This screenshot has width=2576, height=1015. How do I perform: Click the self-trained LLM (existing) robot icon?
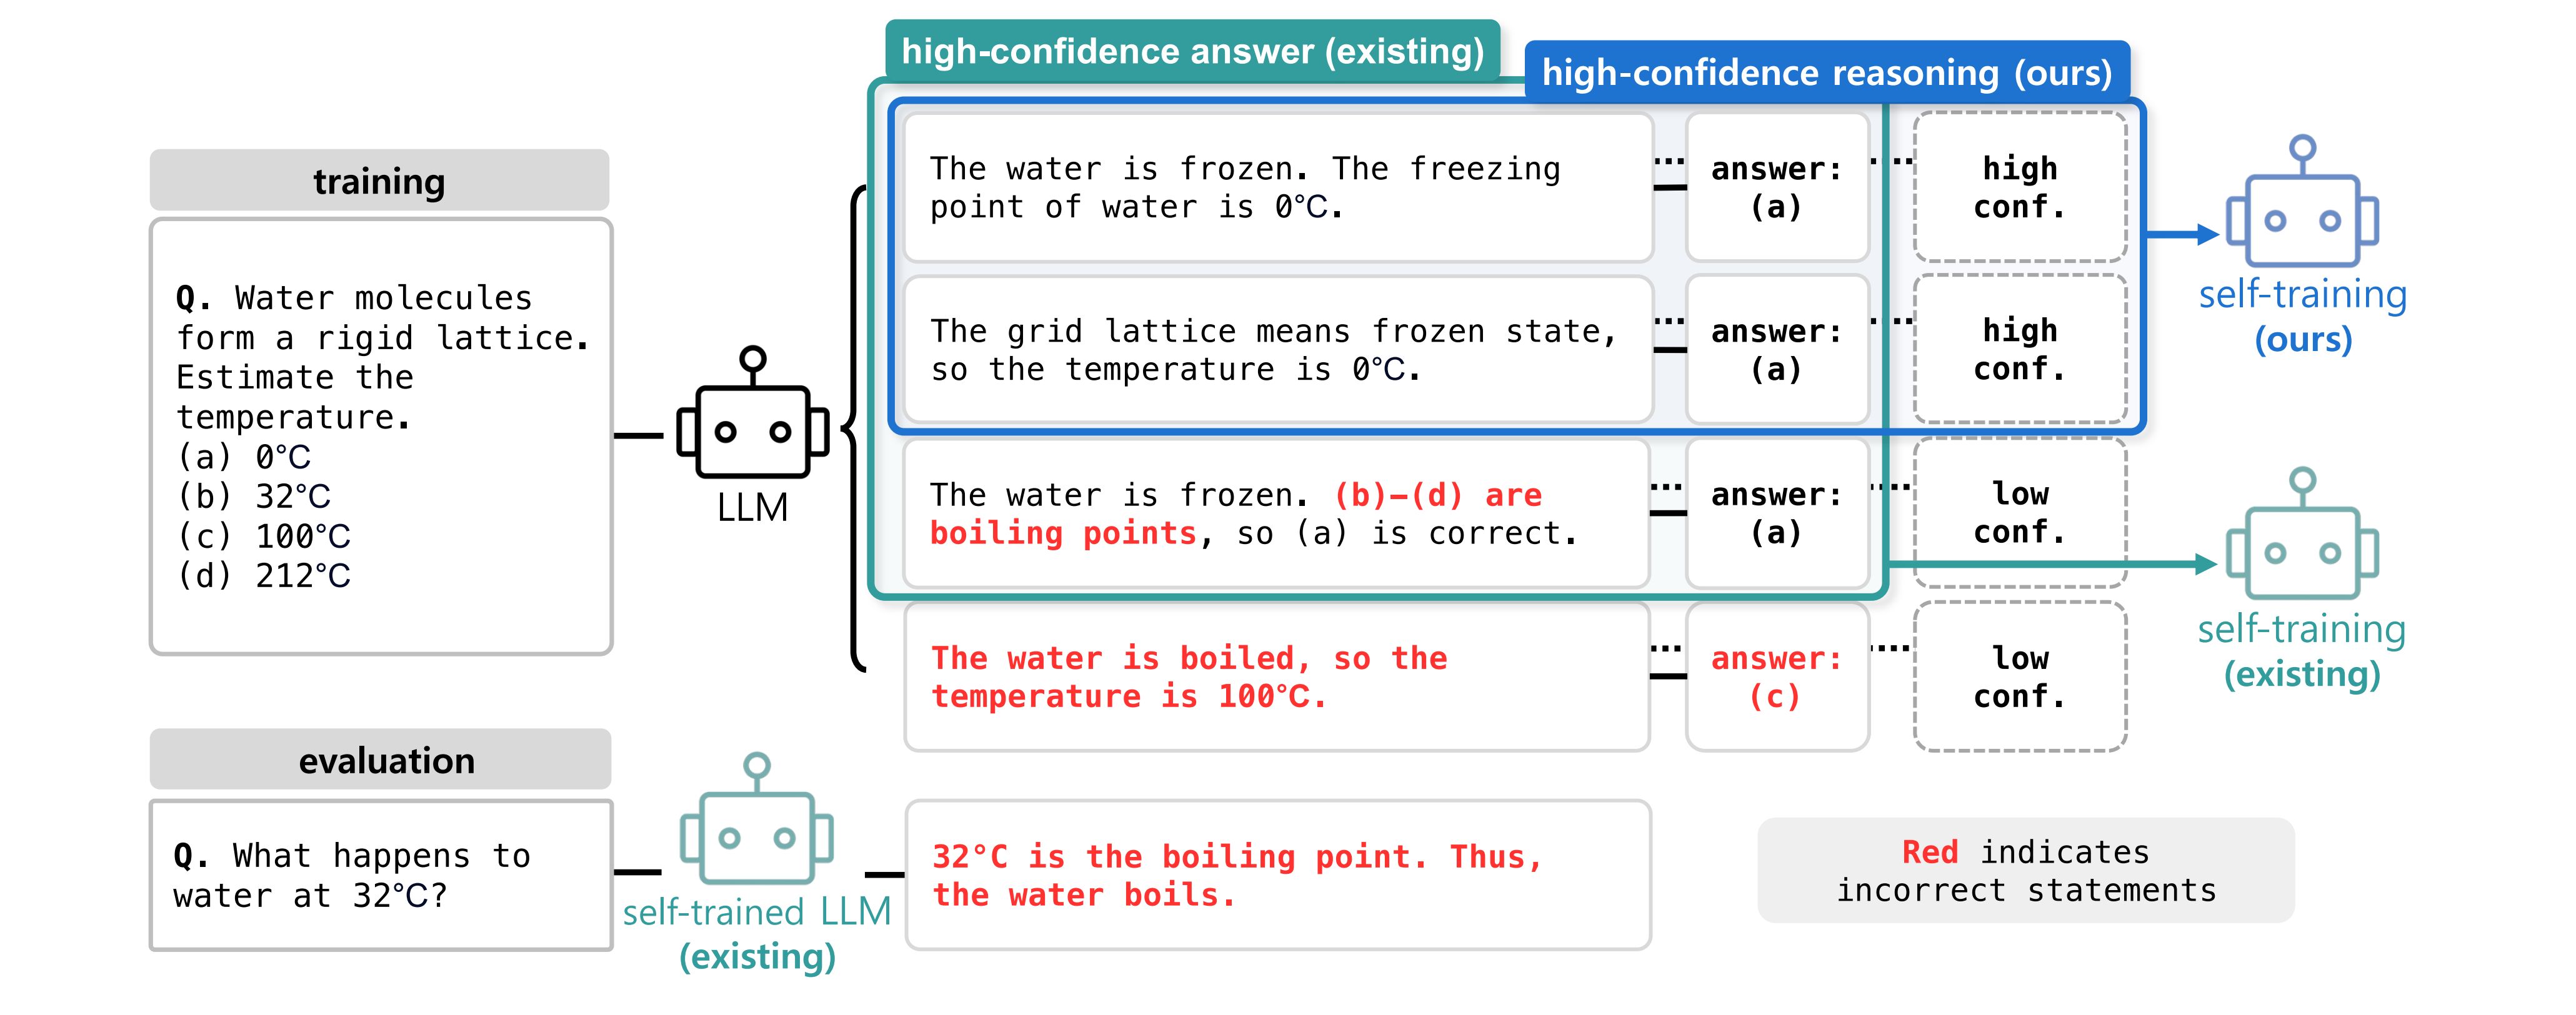[x=757, y=819]
